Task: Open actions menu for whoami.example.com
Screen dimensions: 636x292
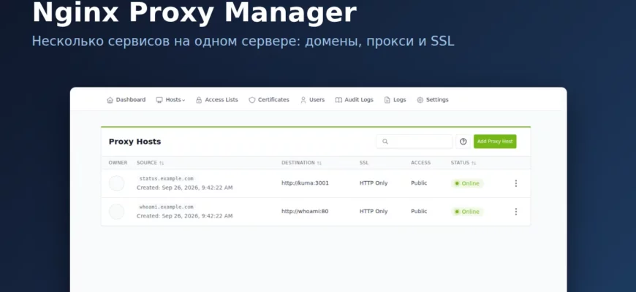Action: pyautogui.click(x=516, y=212)
